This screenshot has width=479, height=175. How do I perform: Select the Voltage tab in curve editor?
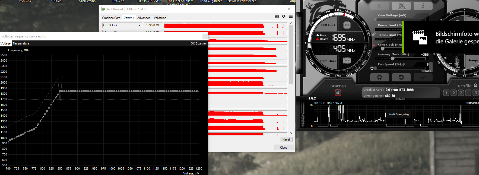click(x=6, y=43)
